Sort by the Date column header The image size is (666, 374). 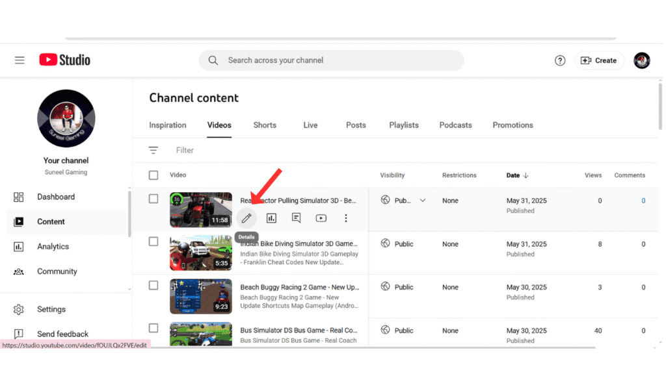pyautogui.click(x=517, y=175)
